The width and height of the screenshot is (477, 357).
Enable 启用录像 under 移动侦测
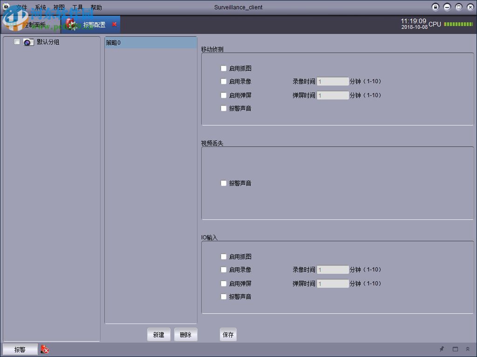224,81
